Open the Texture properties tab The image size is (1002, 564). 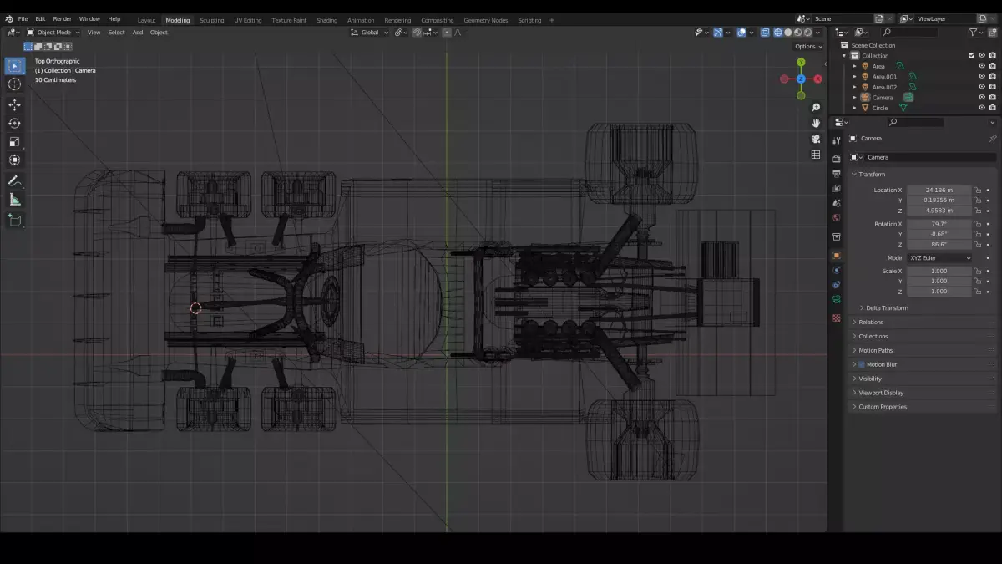pyautogui.click(x=837, y=318)
